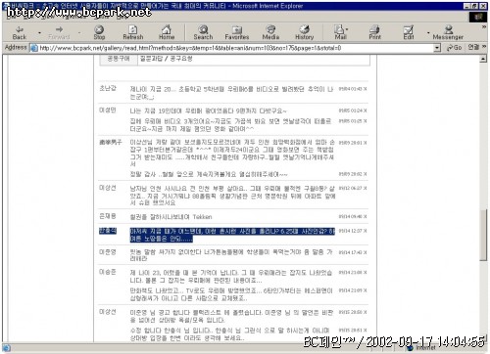The width and height of the screenshot is (490, 354).
Task: Reload the page with the Refresh icon
Action: click(x=133, y=32)
